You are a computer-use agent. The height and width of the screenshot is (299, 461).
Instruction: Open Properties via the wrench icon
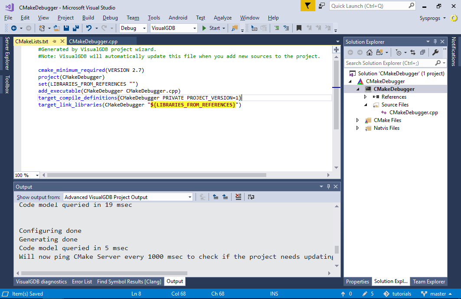(x=435, y=52)
